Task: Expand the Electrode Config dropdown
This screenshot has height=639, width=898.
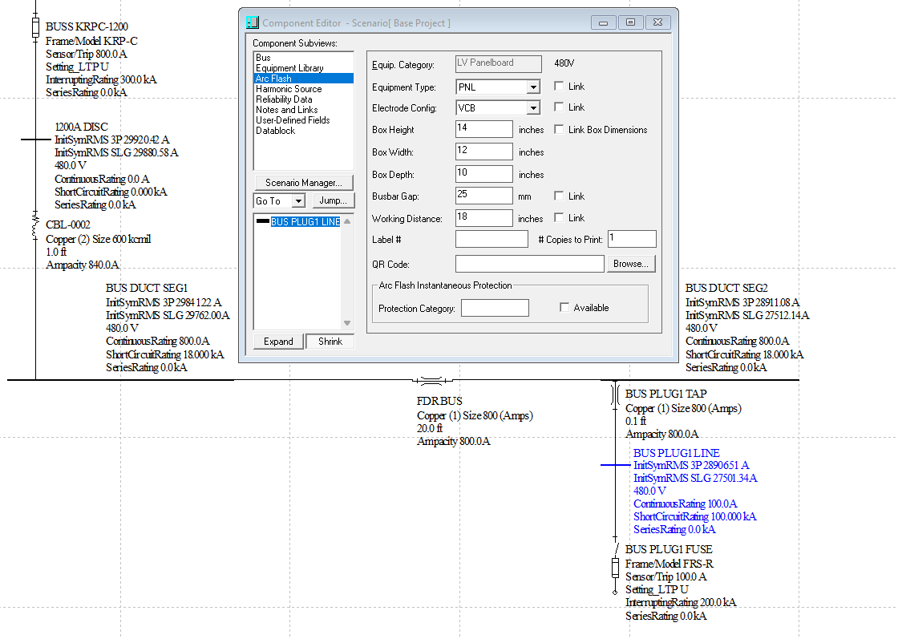Action: tap(533, 108)
